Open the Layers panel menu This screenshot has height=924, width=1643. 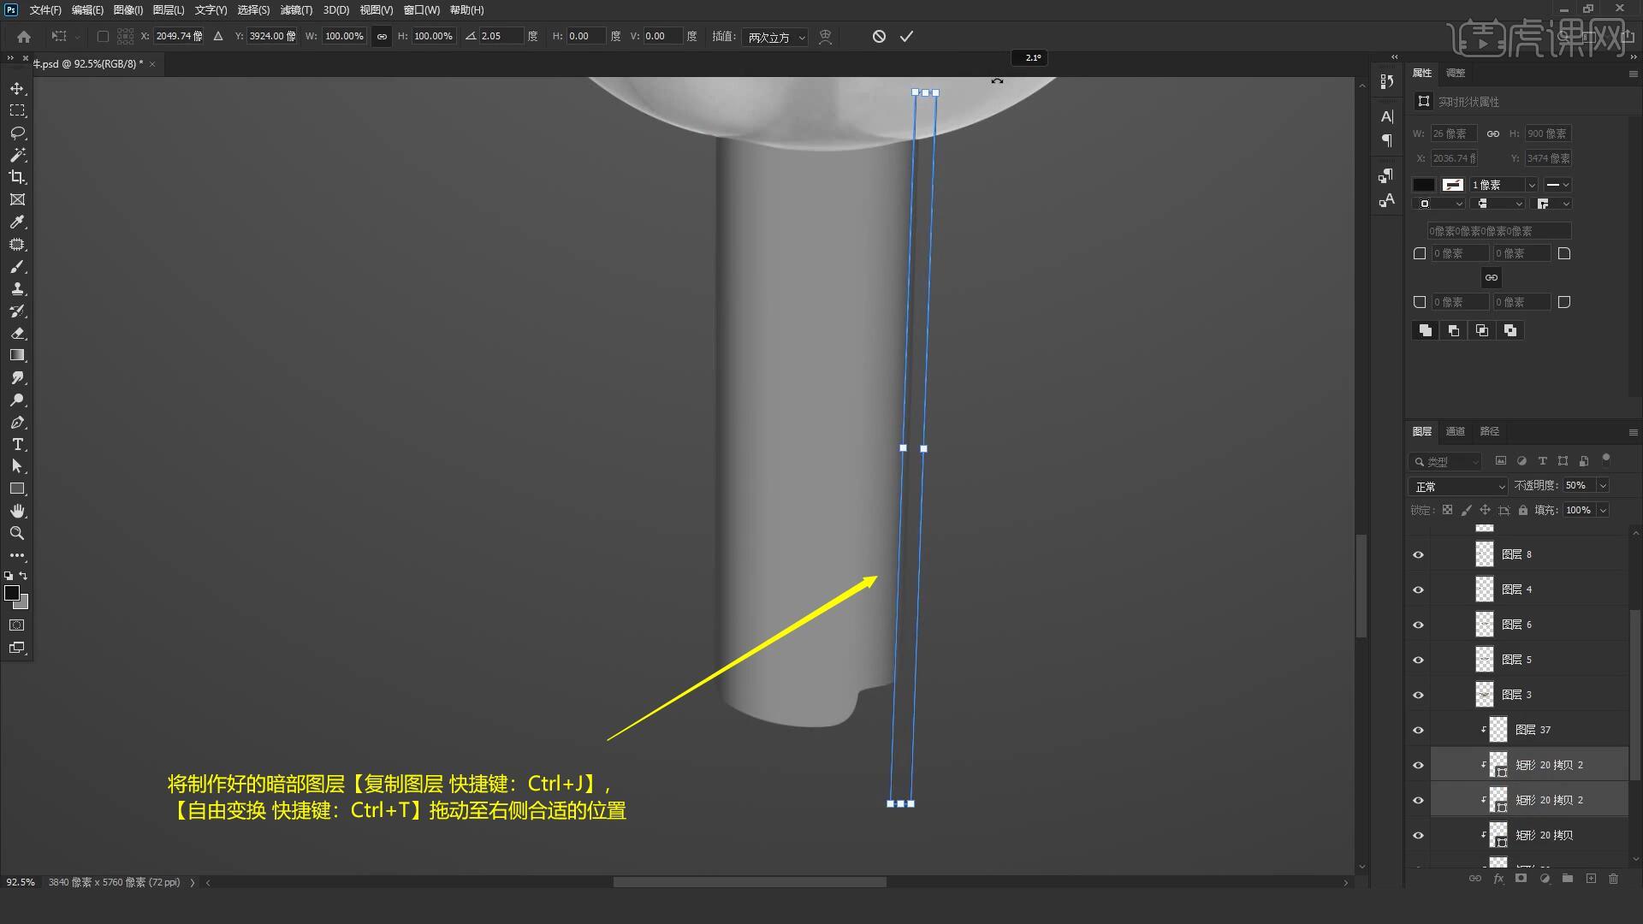1633,431
